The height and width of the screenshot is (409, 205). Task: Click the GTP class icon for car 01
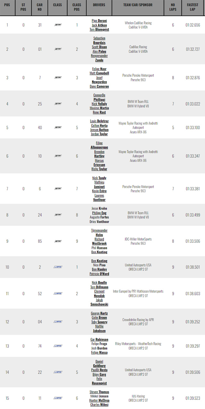[x=58, y=49]
